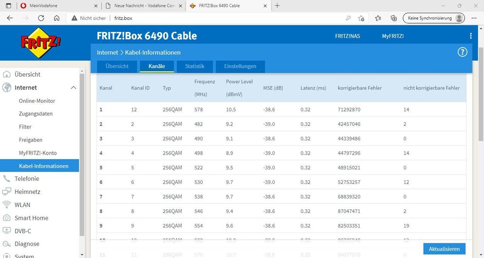The height and width of the screenshot is (258, 484).
Task: Open Online-Monitor in the sidebar
Action: tap(37, 101)
